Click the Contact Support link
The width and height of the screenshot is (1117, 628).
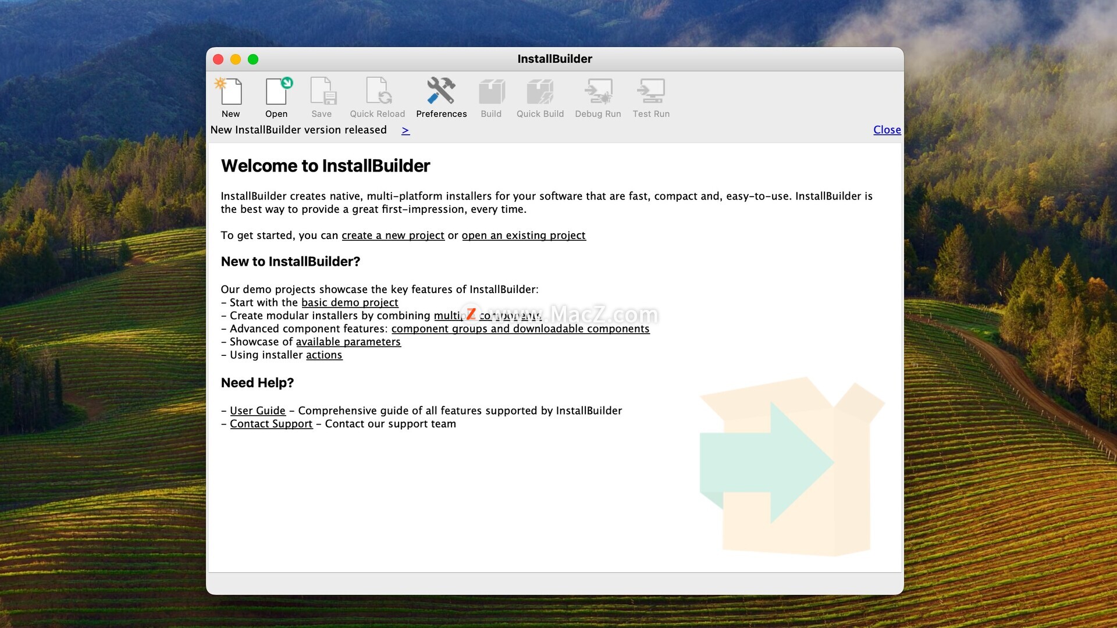271,424
